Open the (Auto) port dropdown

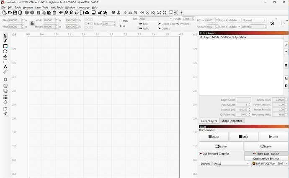[x=231, y=163]
